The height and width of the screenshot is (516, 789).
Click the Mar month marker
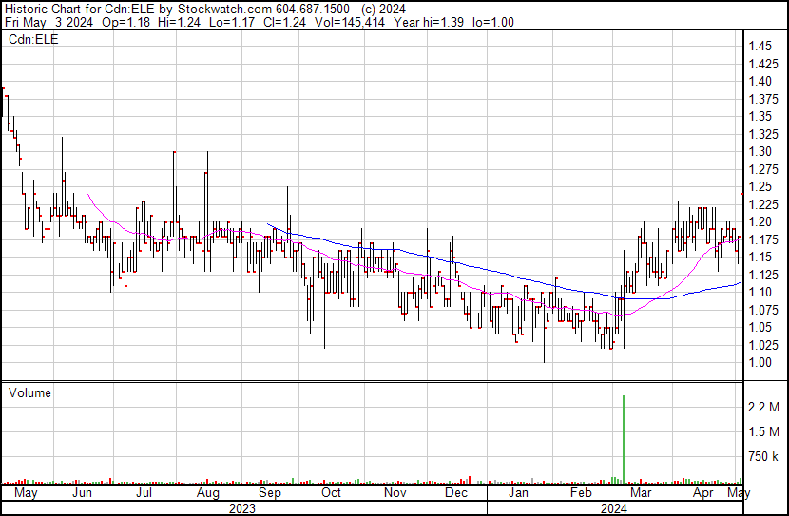pos(642,494)
